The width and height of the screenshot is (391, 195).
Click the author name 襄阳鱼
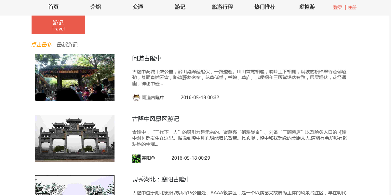[x=148, y=158]
